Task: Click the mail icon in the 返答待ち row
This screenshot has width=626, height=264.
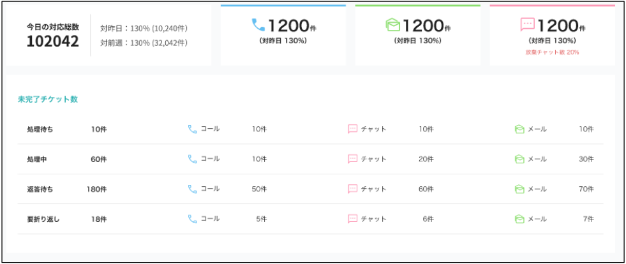Action: tap(519, 189)
